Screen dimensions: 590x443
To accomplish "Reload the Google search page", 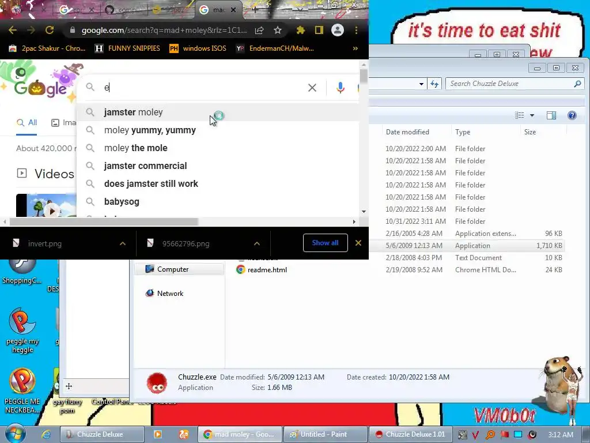I will tap(50, 30).
